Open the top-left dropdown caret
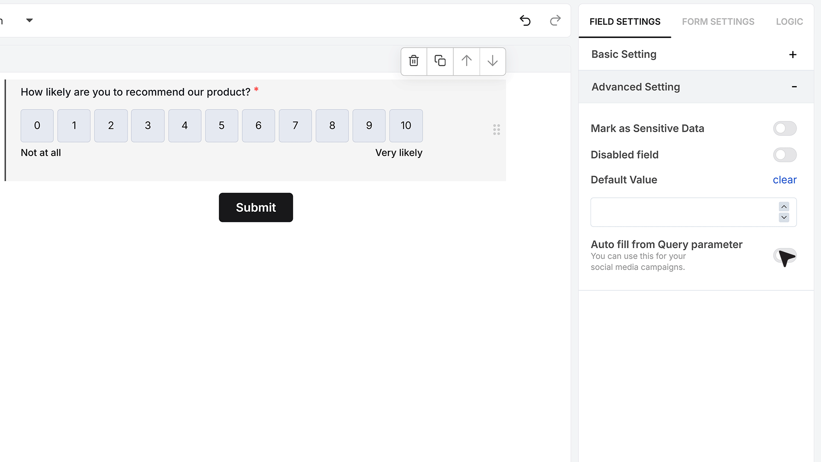This screenshot has height=462, width=821. pyautogui.click(x=30, y=20)
